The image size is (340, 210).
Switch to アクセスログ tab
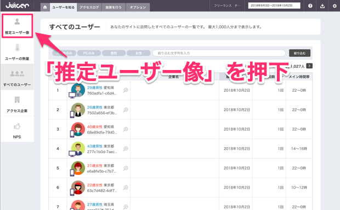89,7
